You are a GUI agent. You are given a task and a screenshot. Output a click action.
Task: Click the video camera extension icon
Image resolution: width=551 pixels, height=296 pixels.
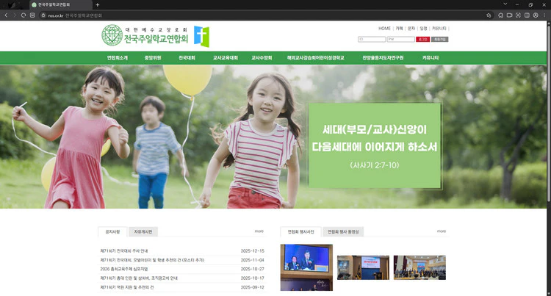509,15
